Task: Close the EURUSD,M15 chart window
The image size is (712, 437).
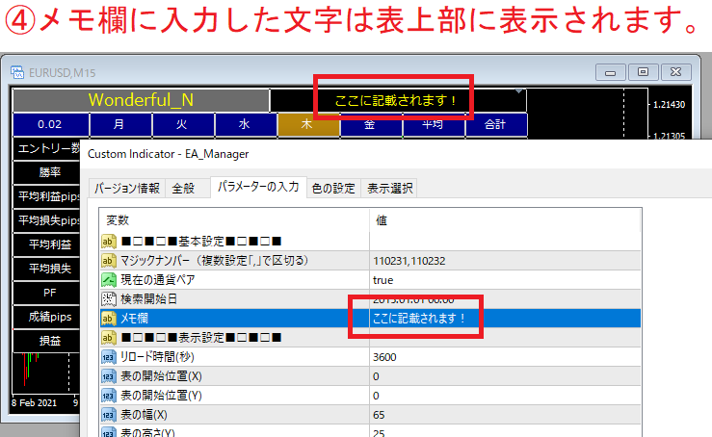Action: click(x=676, y=72)
